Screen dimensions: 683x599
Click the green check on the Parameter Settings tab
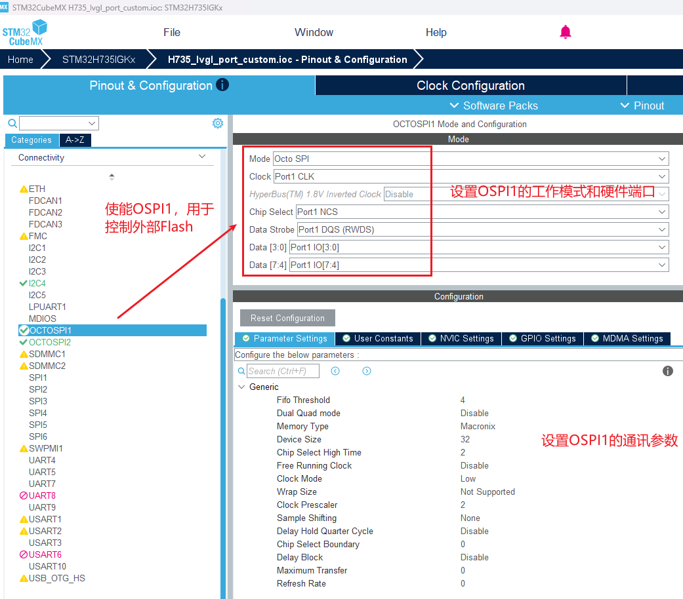[x=246, y=338]
